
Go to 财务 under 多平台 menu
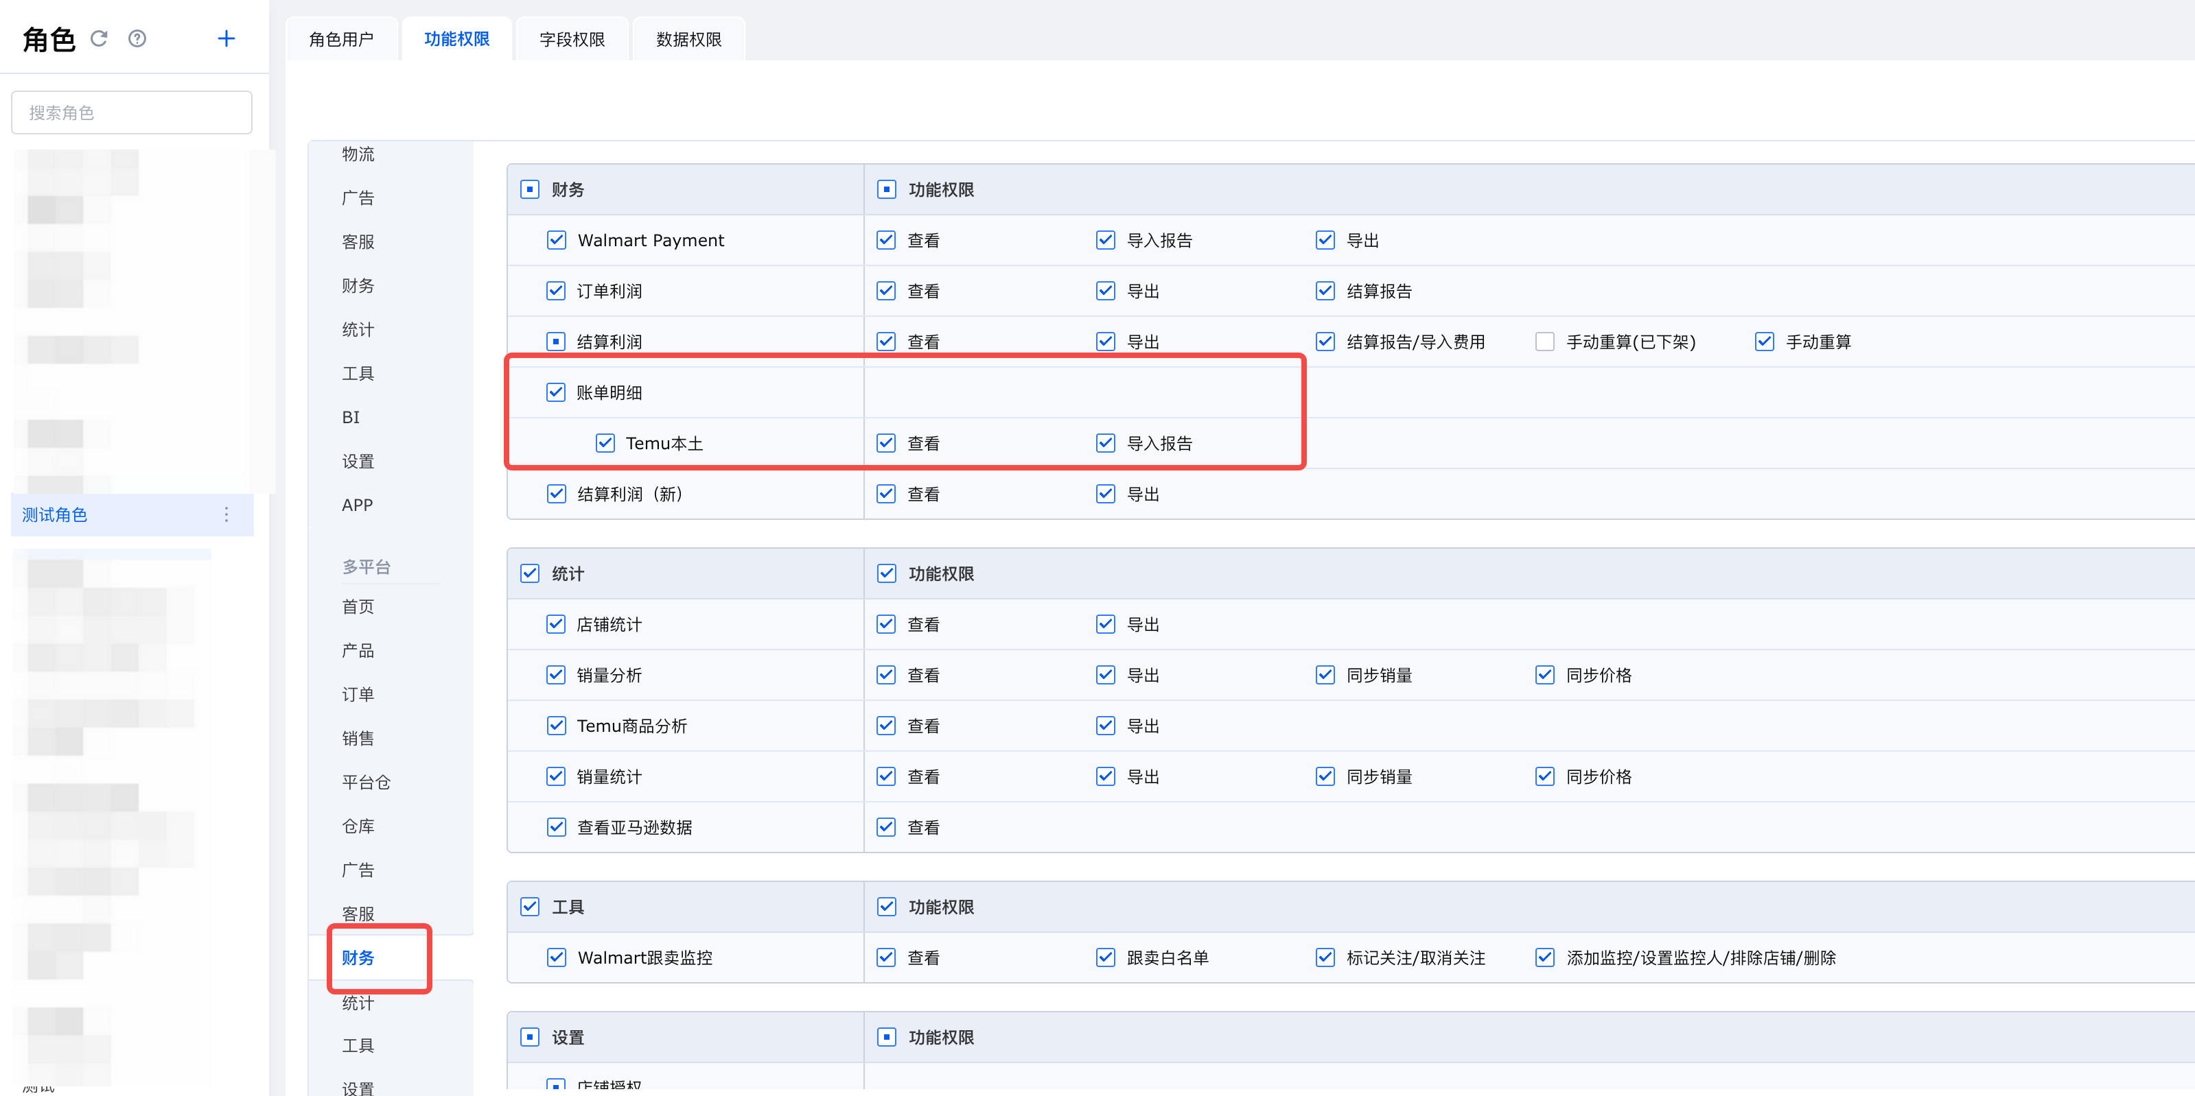click(x=358, y=957)
